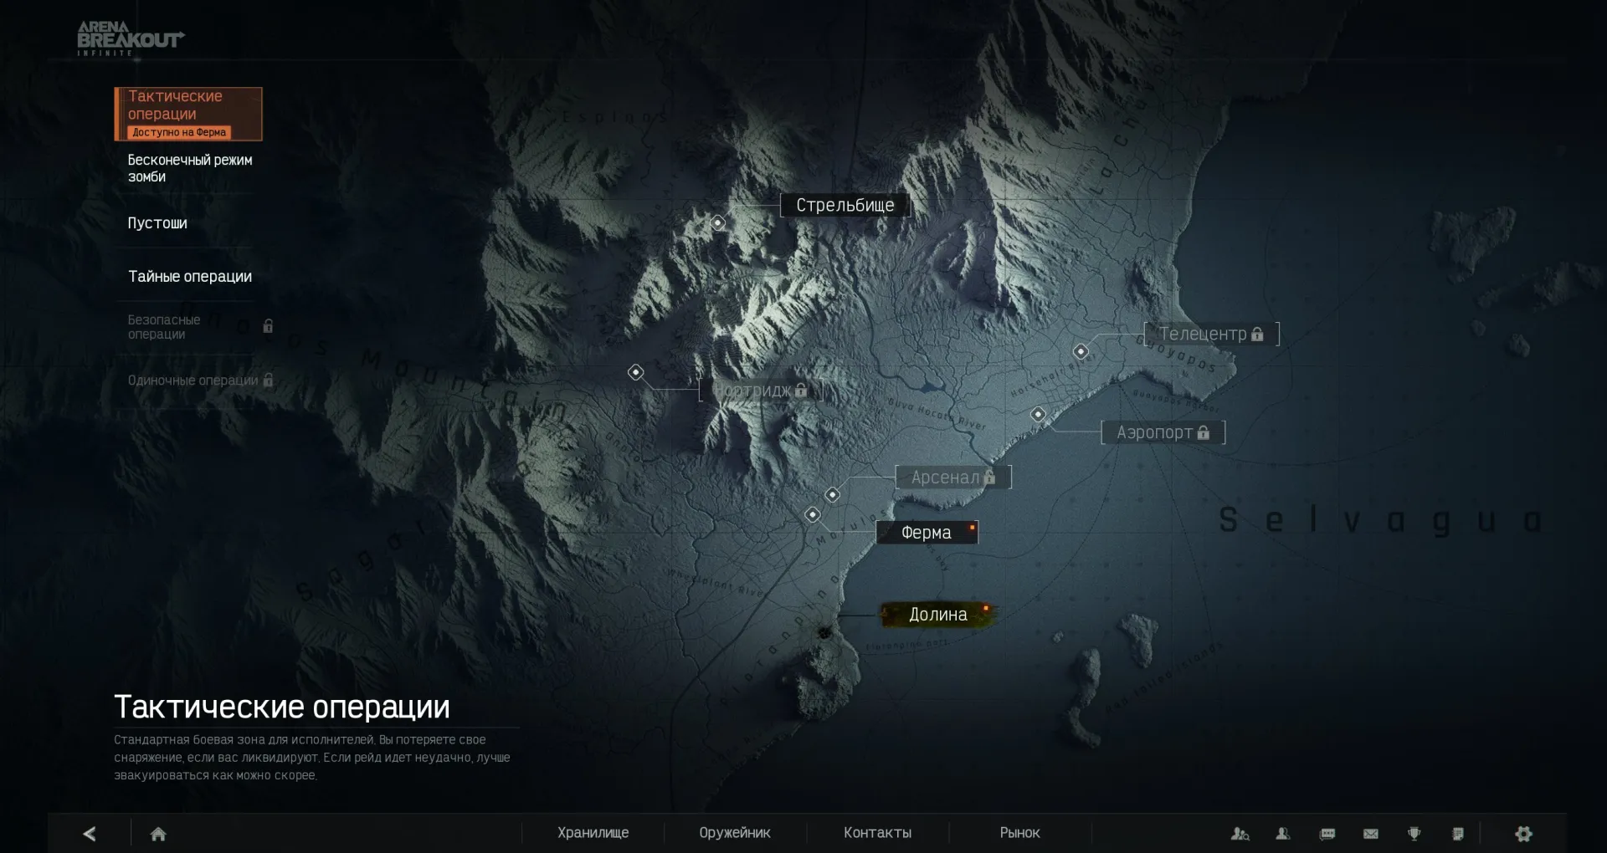The width and height of the screenshot is (1607, 853).
Task: Select the Ферма map location
Action: pyautogui.click(x=927, y=533)
